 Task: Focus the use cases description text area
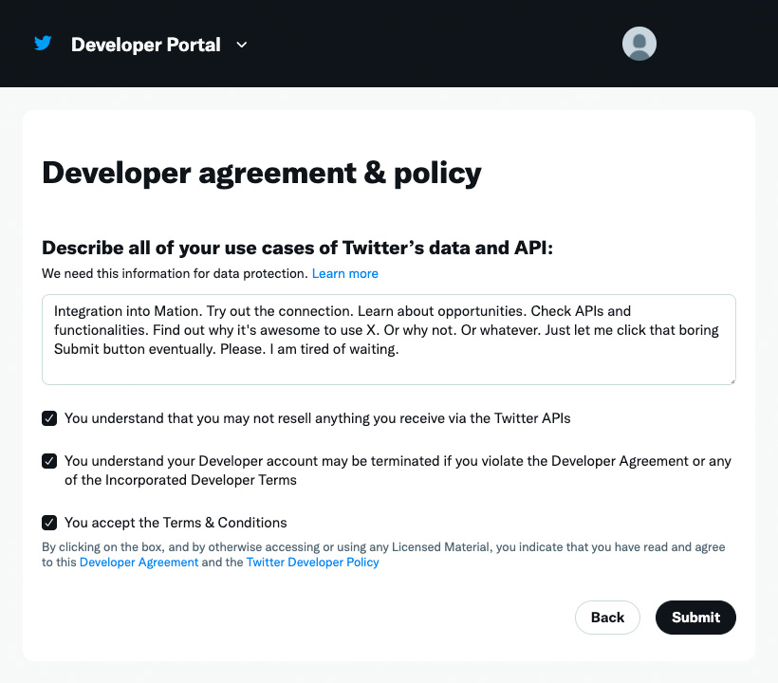tap(388, 340)
